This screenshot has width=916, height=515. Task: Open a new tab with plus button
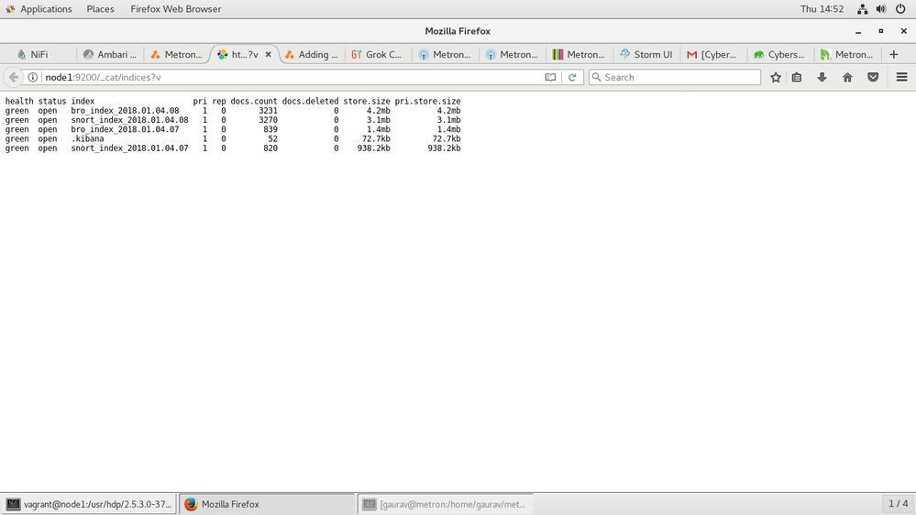click(893, 54)
